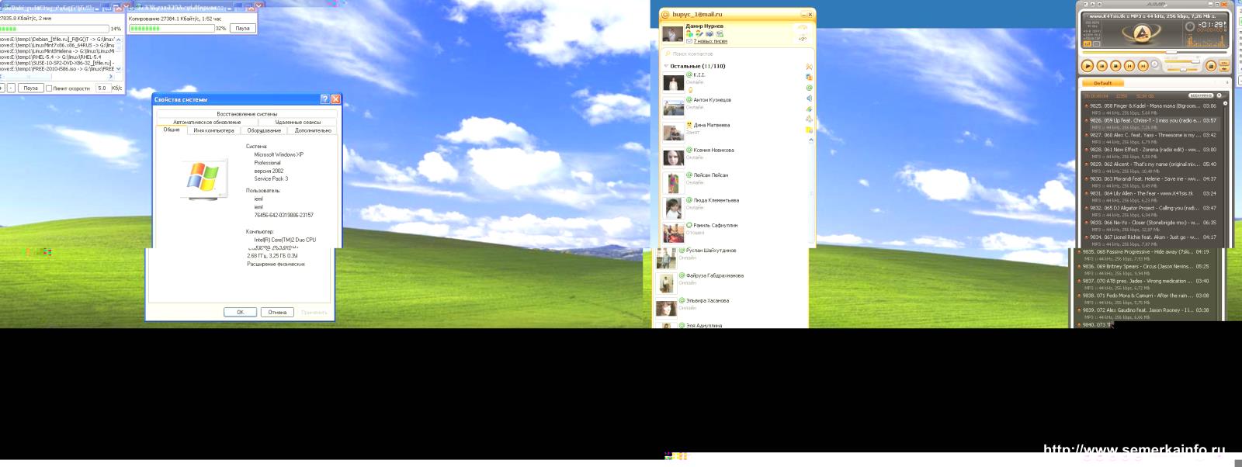Select track 9827 Alex C. feat. Yass
The height and width of the screenshot is (467, 1242).
pos(1152,138)
